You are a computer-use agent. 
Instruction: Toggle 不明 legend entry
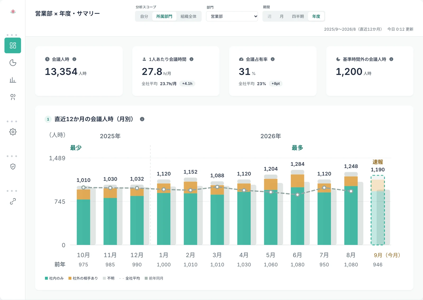coord(109,278)
